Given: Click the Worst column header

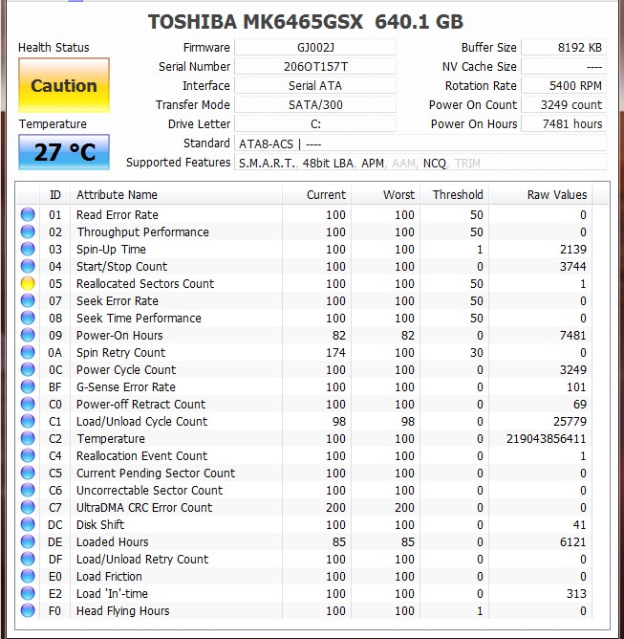Looking at the screenshot, I should tap(385, 195).
